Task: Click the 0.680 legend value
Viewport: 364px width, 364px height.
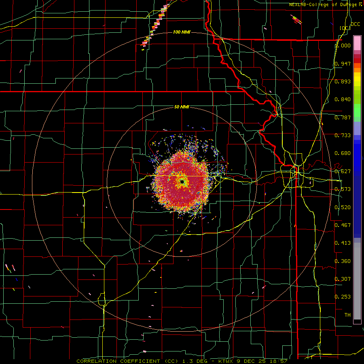Action: click(343, 153)
